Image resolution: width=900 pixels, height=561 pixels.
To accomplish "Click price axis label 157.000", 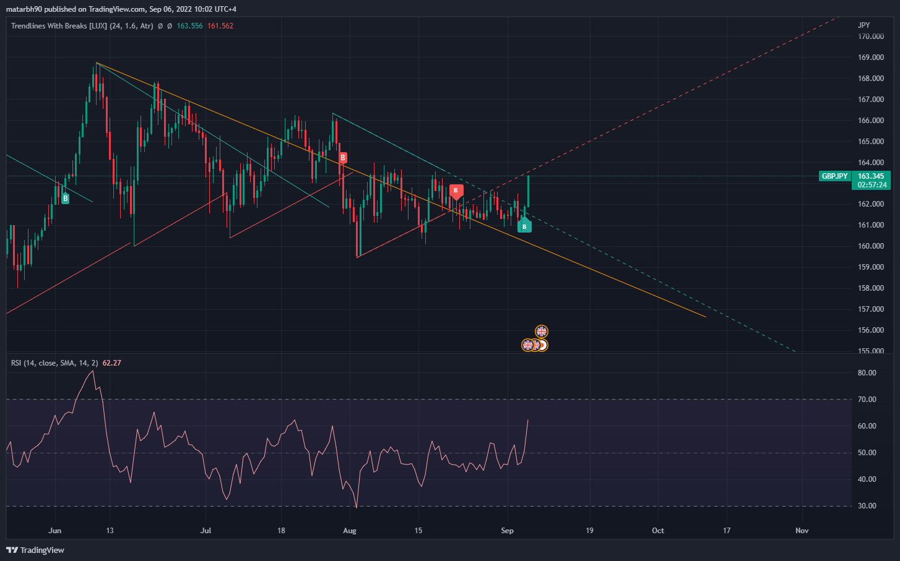I will click(871, 309).
